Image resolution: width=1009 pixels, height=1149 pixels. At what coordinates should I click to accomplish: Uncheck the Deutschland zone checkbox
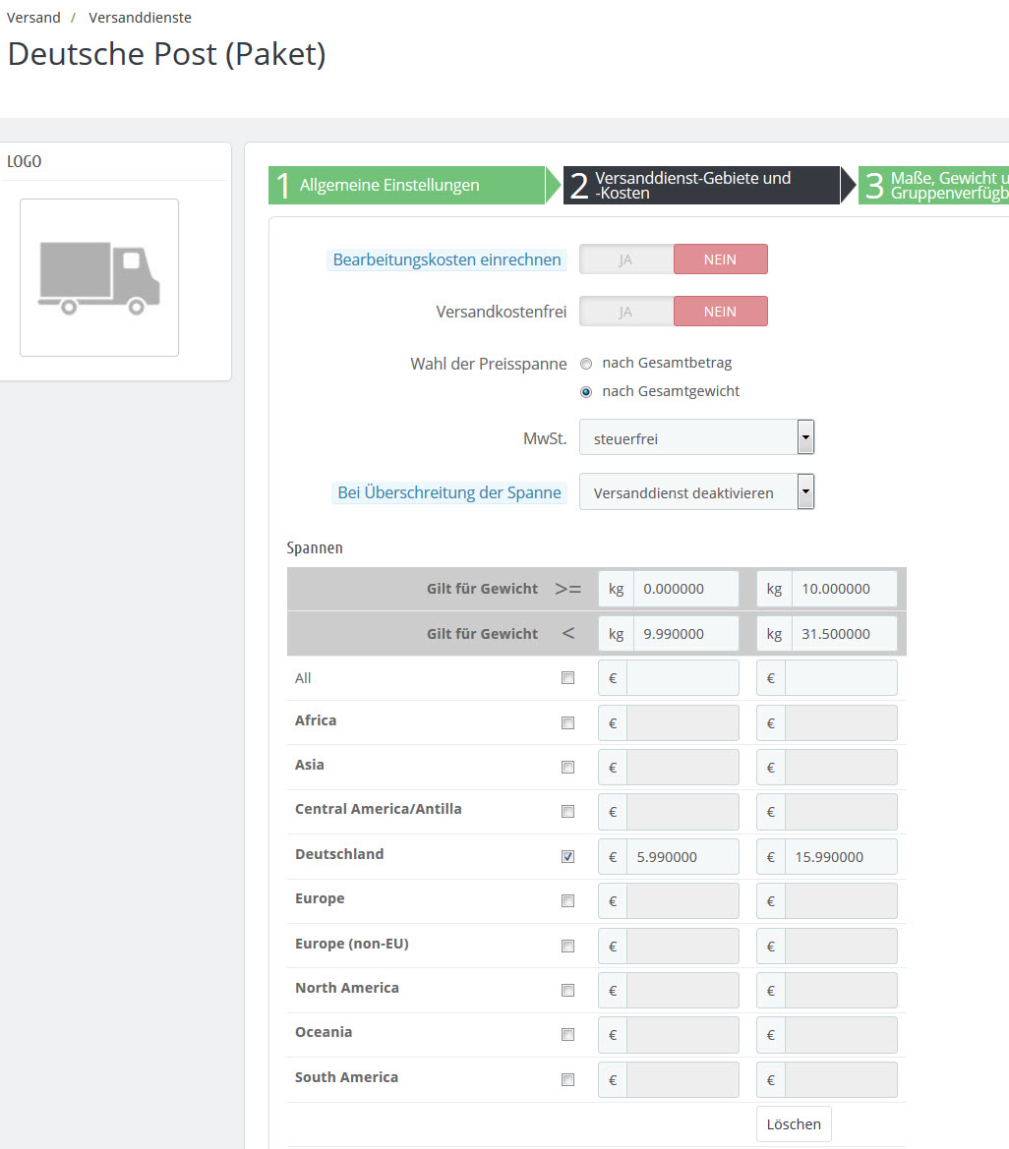[567, 857]
